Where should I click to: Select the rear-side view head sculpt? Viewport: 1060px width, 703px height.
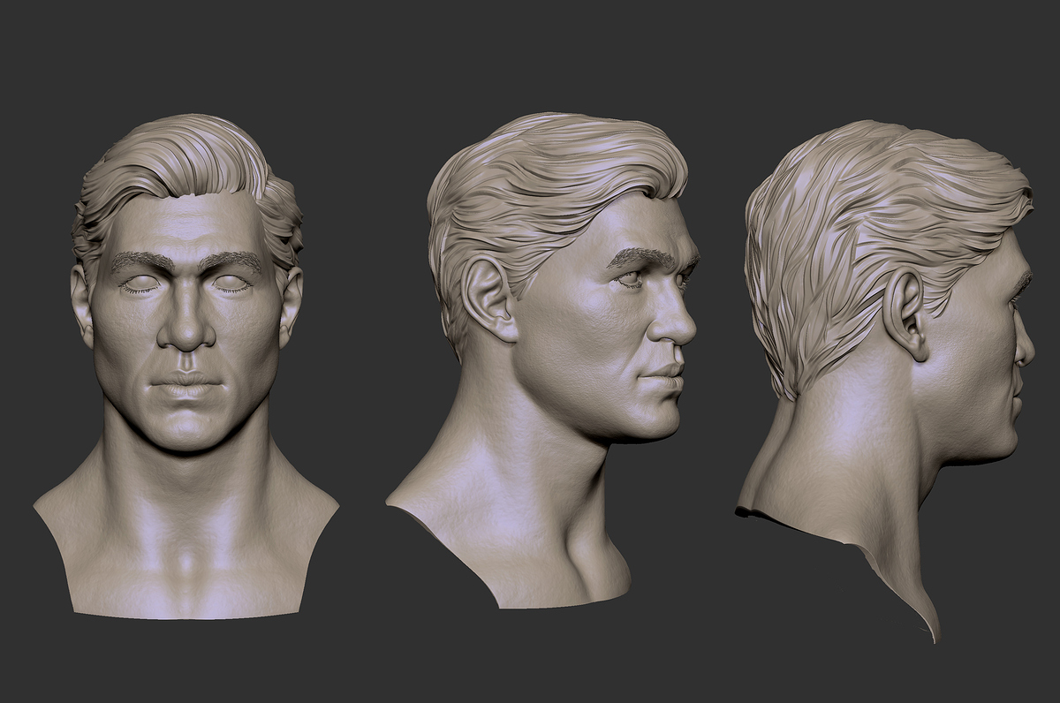pos(885,380)
